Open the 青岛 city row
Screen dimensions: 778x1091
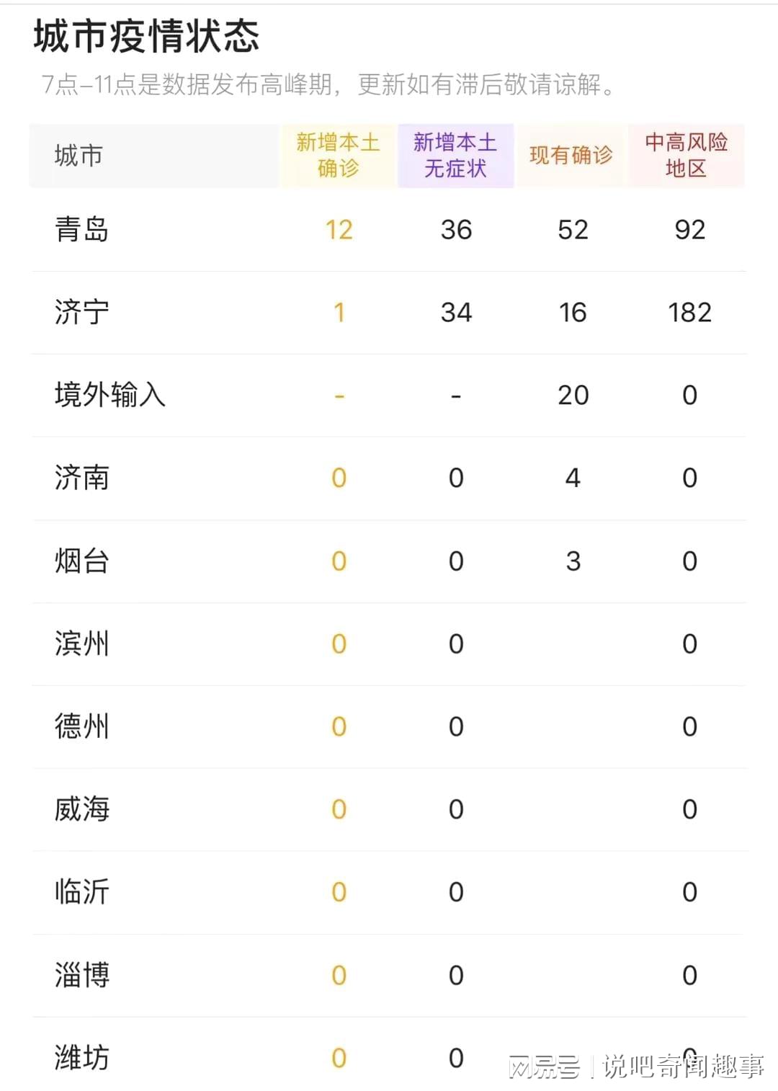(81, 230)
